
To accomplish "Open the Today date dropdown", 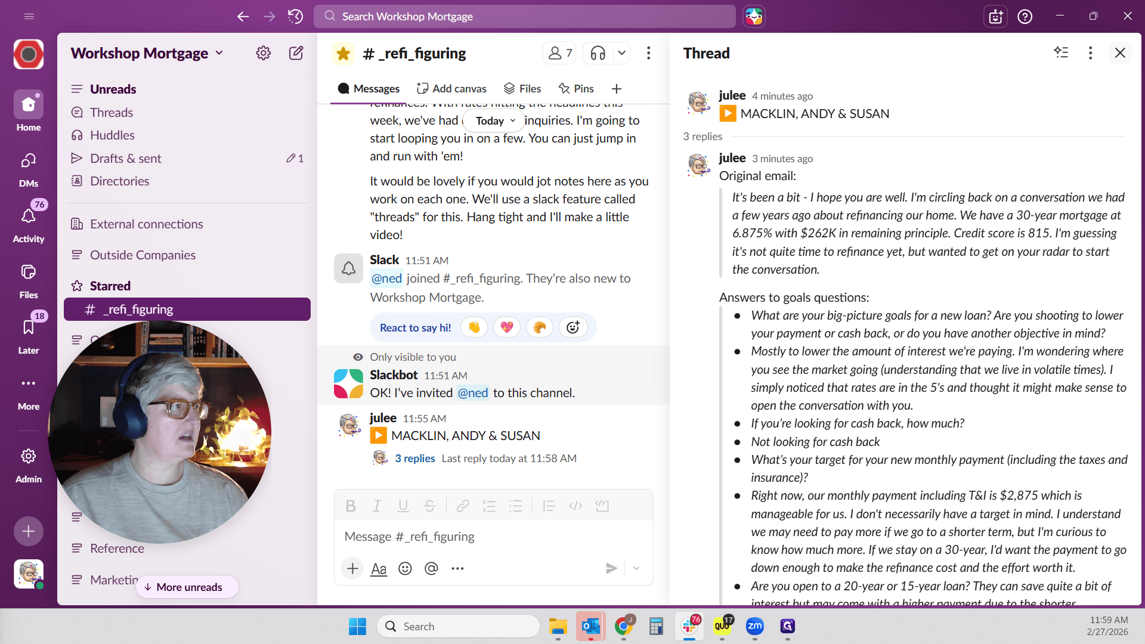I will tap(494, 121).
